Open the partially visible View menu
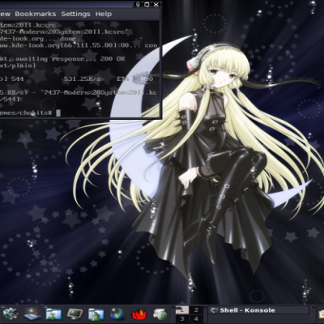The height and width of the screenshot is (324, 324). click(5, 14)
